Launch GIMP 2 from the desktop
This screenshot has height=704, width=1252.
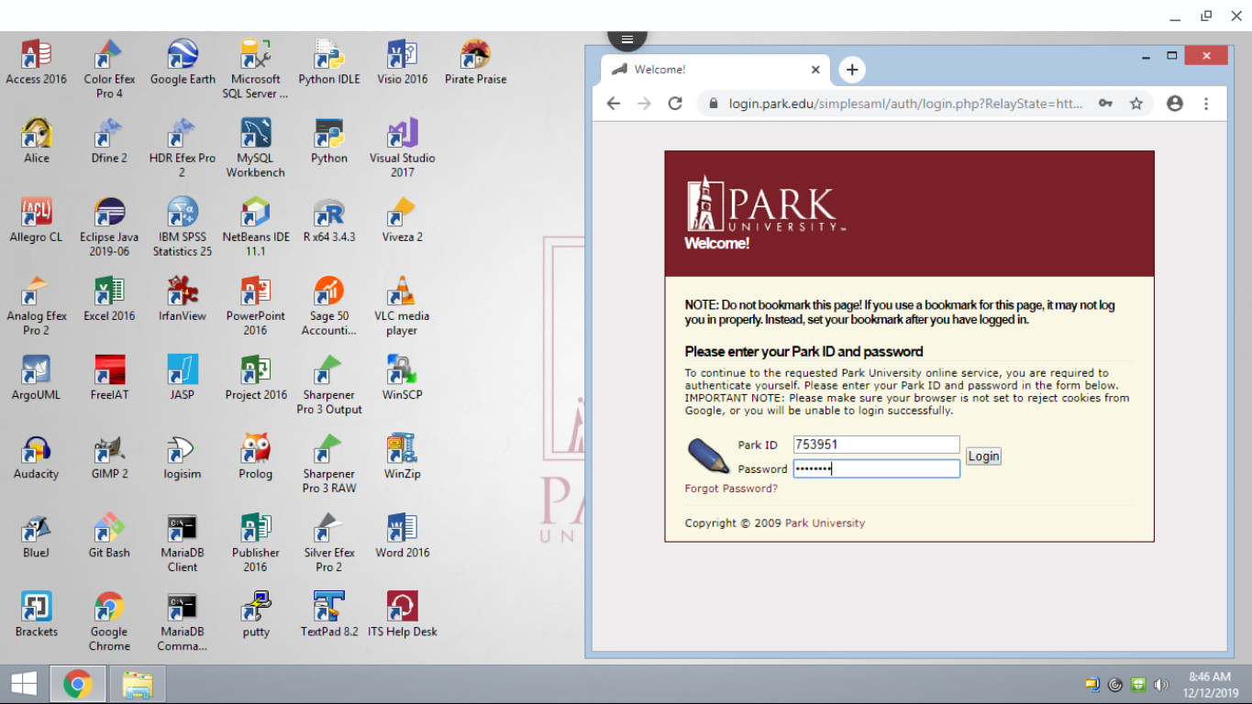coord(109,456)
